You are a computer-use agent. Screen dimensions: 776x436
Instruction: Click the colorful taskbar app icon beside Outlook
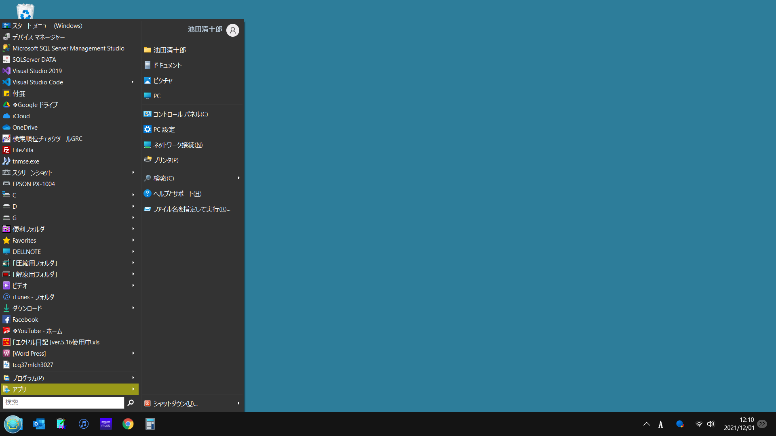(x=61, y=424)
